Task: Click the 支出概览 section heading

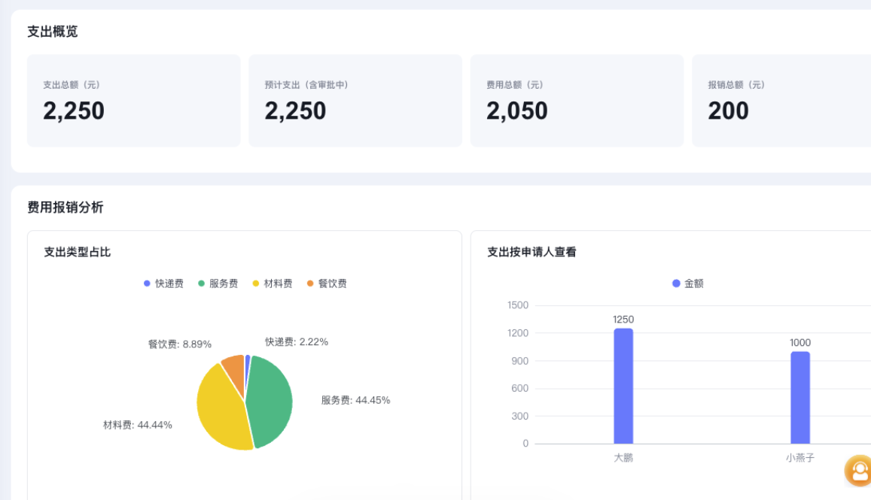Action: click(x=53, y=32)
